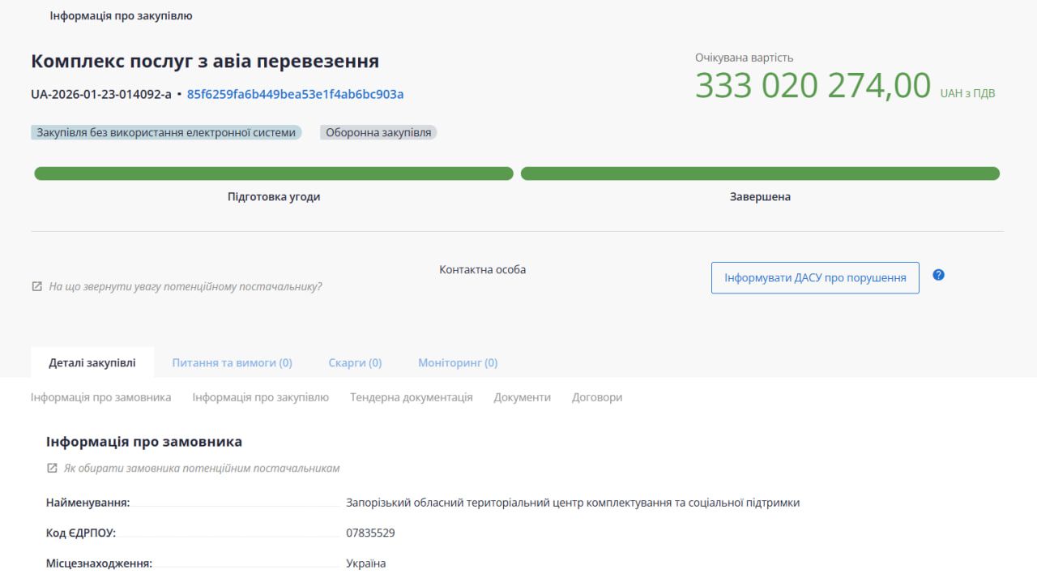Screen dimensions: 1037x574
Task: Select the tag about procurement without electronic system
Action: [164, 131]
